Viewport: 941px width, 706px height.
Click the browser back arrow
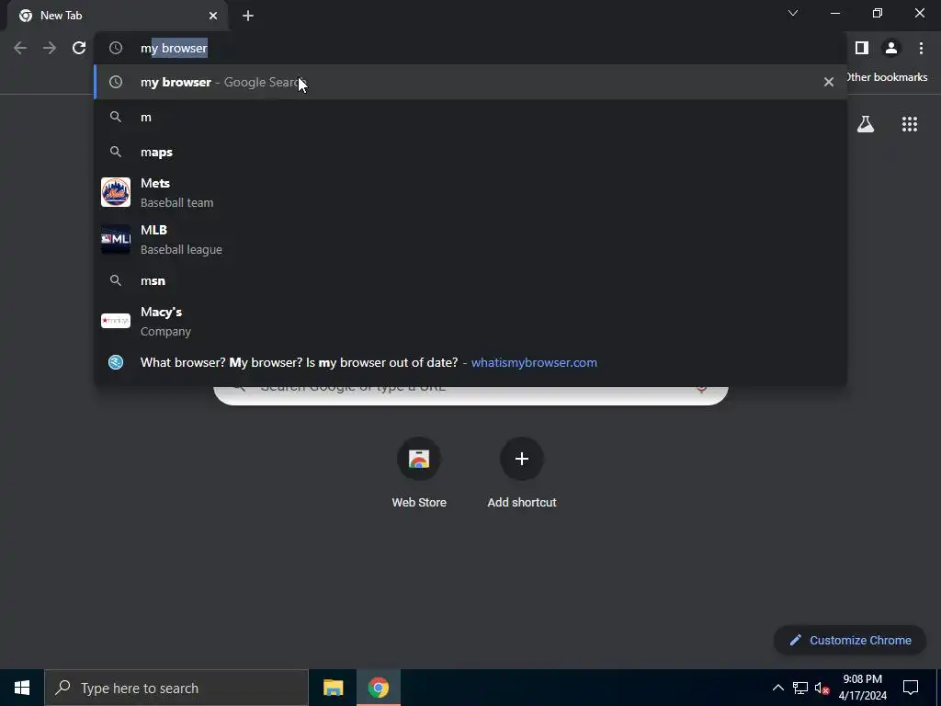20,48
